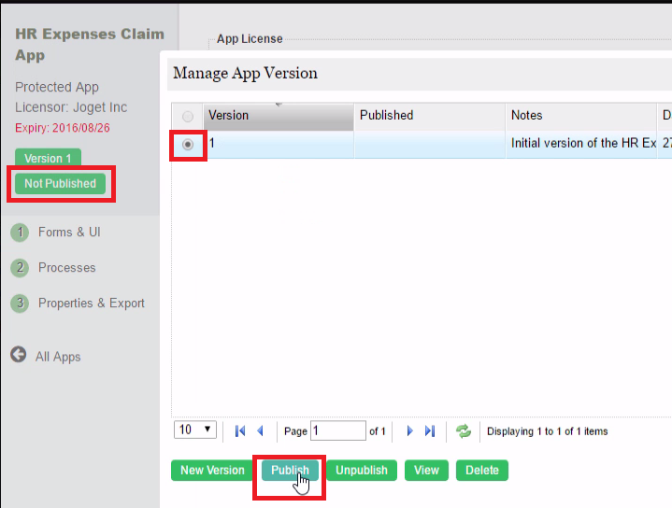Click the 'Expiry: 2016/08/26' text
672x508 pixels.
tap(63, 128)
